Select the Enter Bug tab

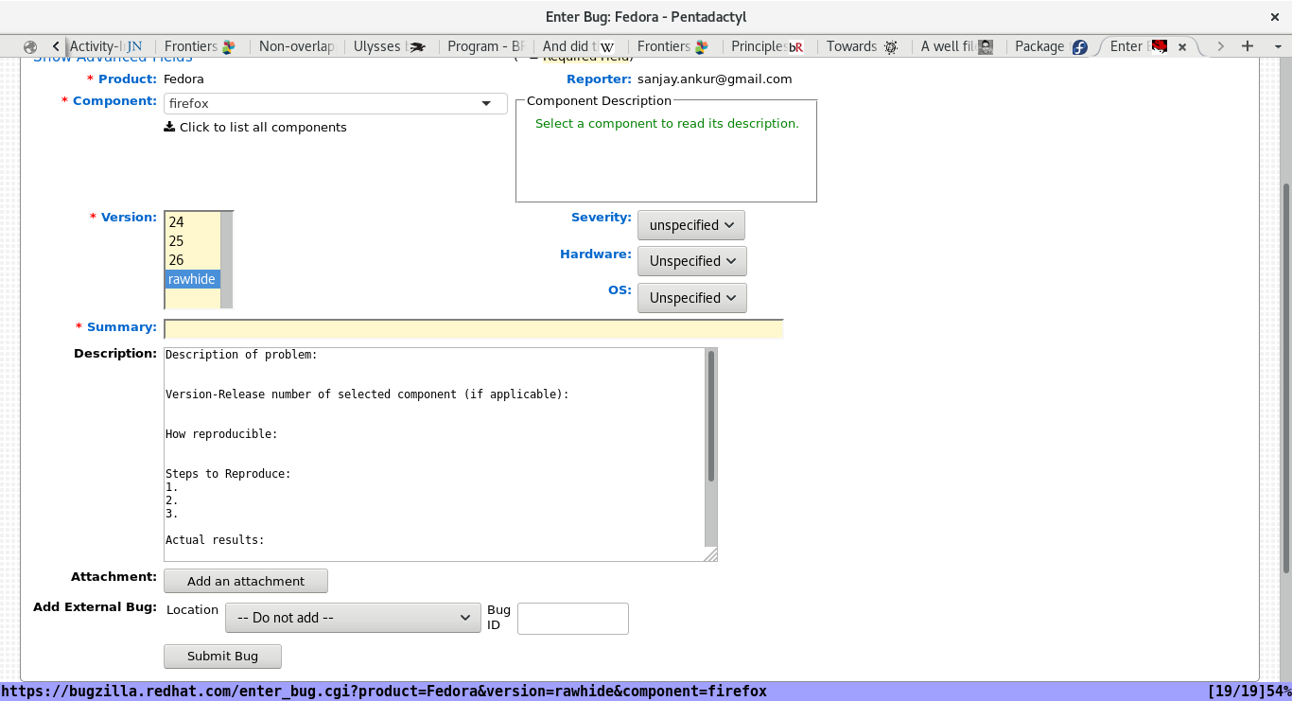click(x=1146, y=46)
